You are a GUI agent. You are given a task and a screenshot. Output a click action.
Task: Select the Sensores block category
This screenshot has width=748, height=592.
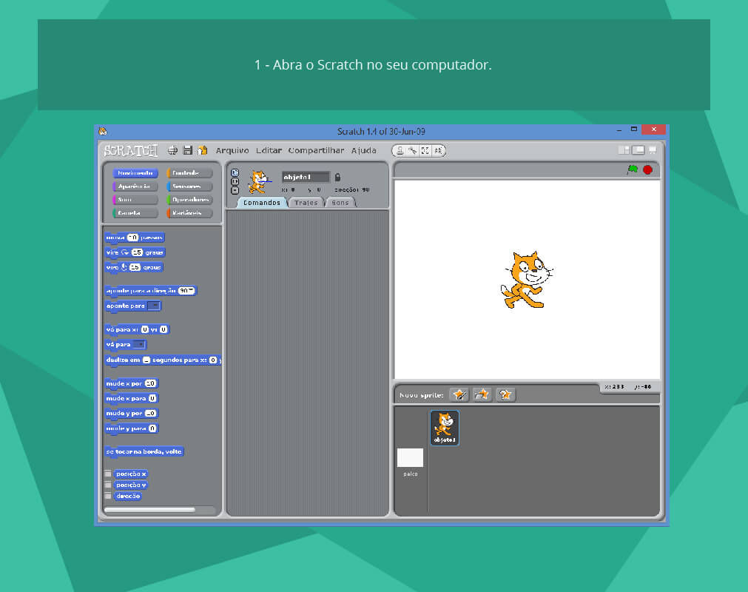[189, 186]
